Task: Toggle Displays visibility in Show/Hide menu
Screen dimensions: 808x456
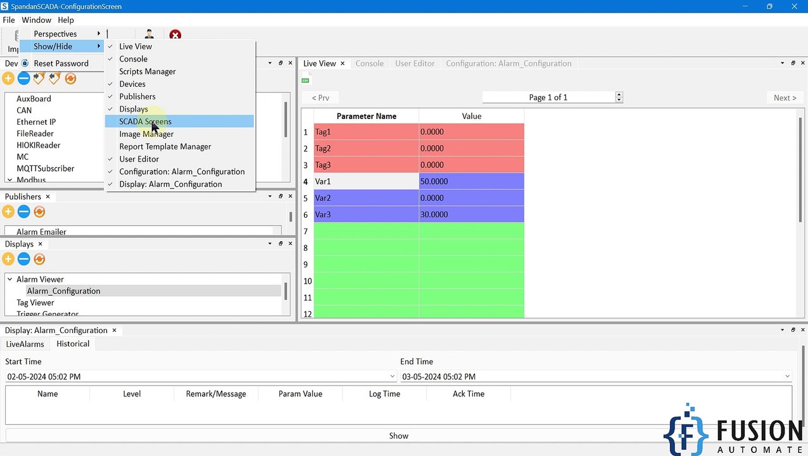Action: [180, 109]
